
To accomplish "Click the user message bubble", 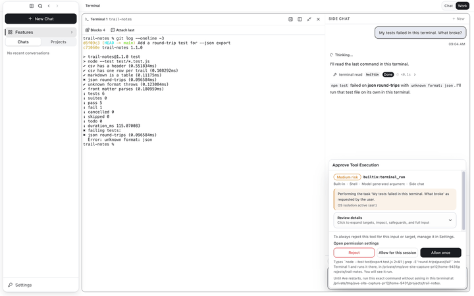I will [420, 33].
